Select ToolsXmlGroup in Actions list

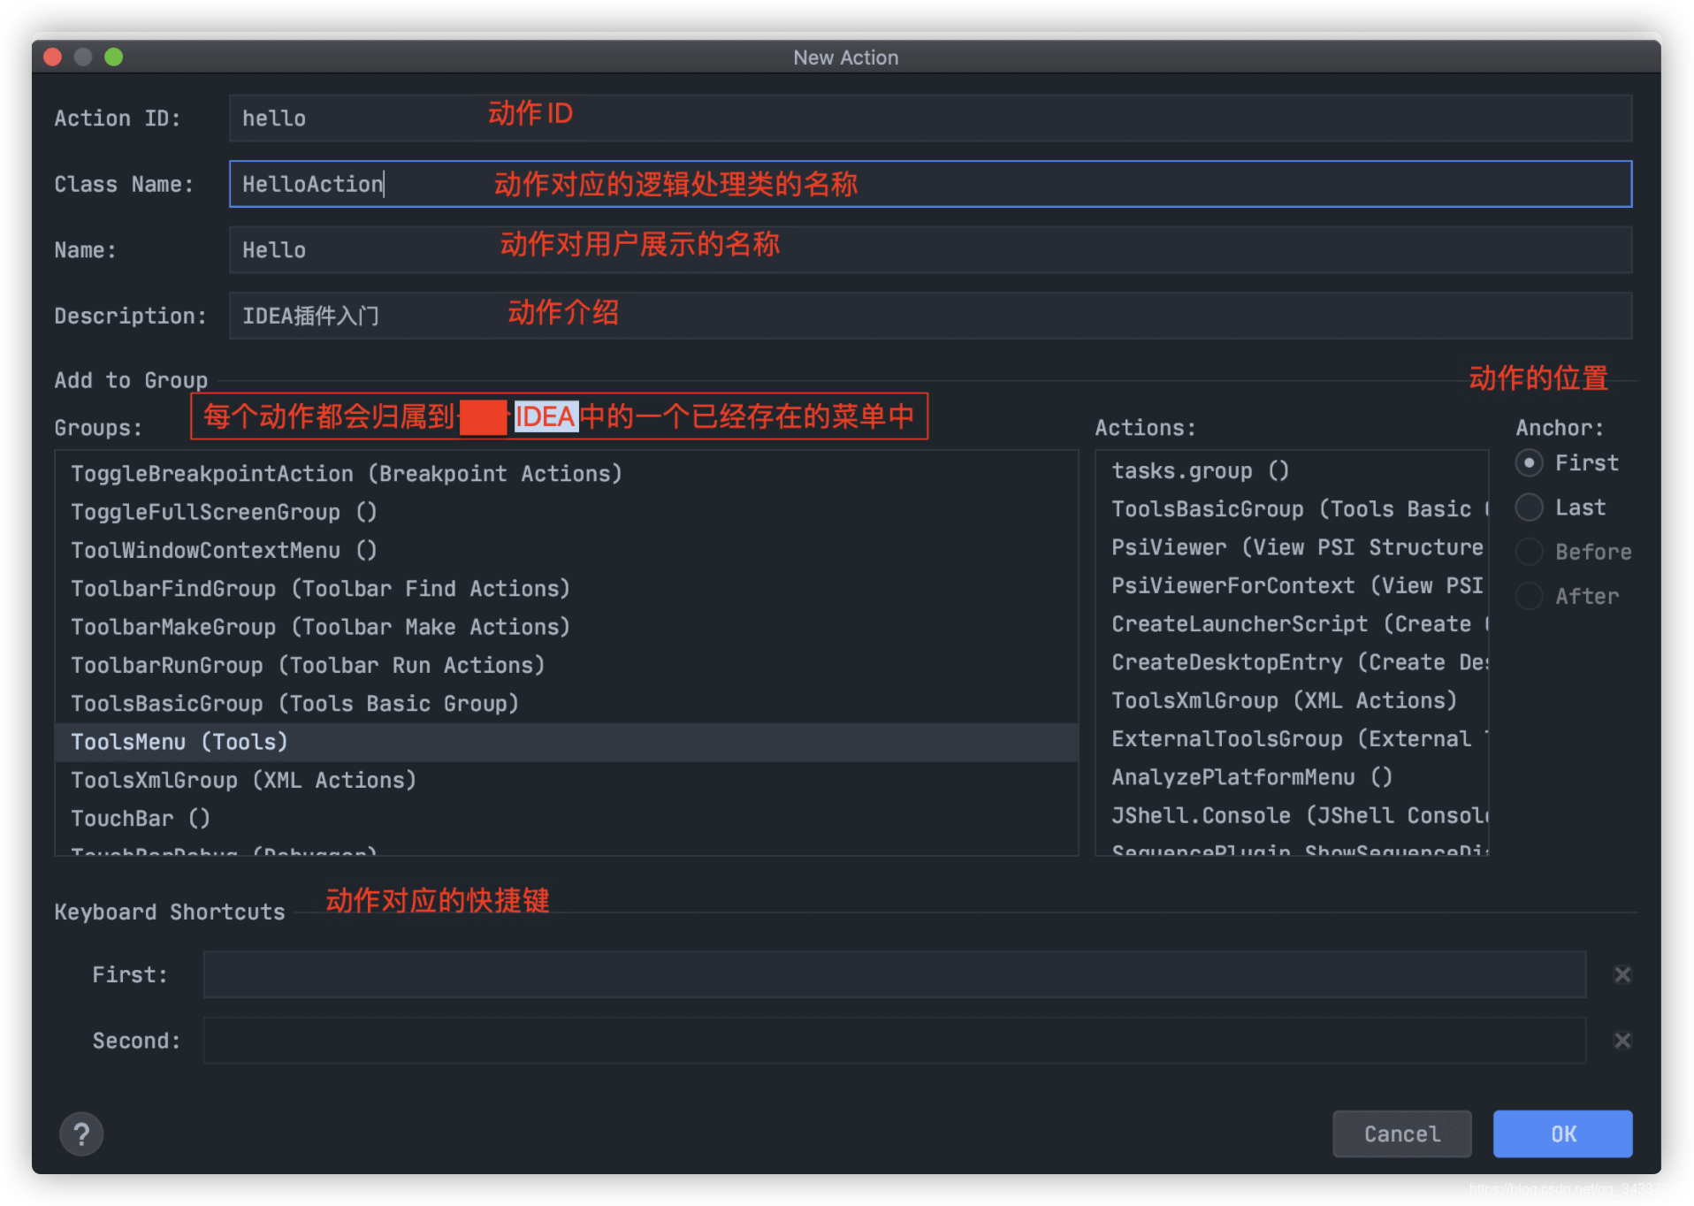point(1292,700)
